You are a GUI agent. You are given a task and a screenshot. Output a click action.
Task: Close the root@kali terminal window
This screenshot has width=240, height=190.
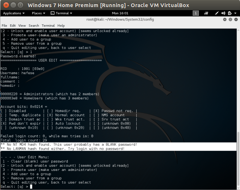(x=236, y=19)
